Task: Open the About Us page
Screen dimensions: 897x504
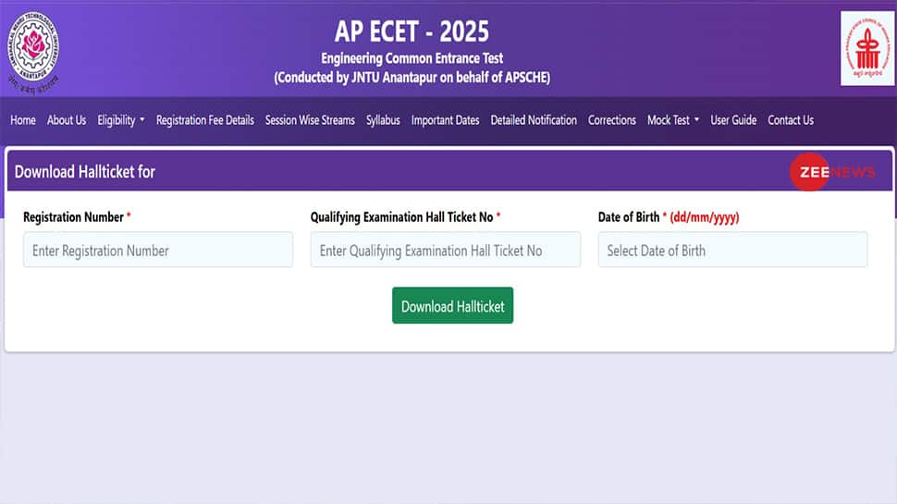Action: tap(67, 120)
